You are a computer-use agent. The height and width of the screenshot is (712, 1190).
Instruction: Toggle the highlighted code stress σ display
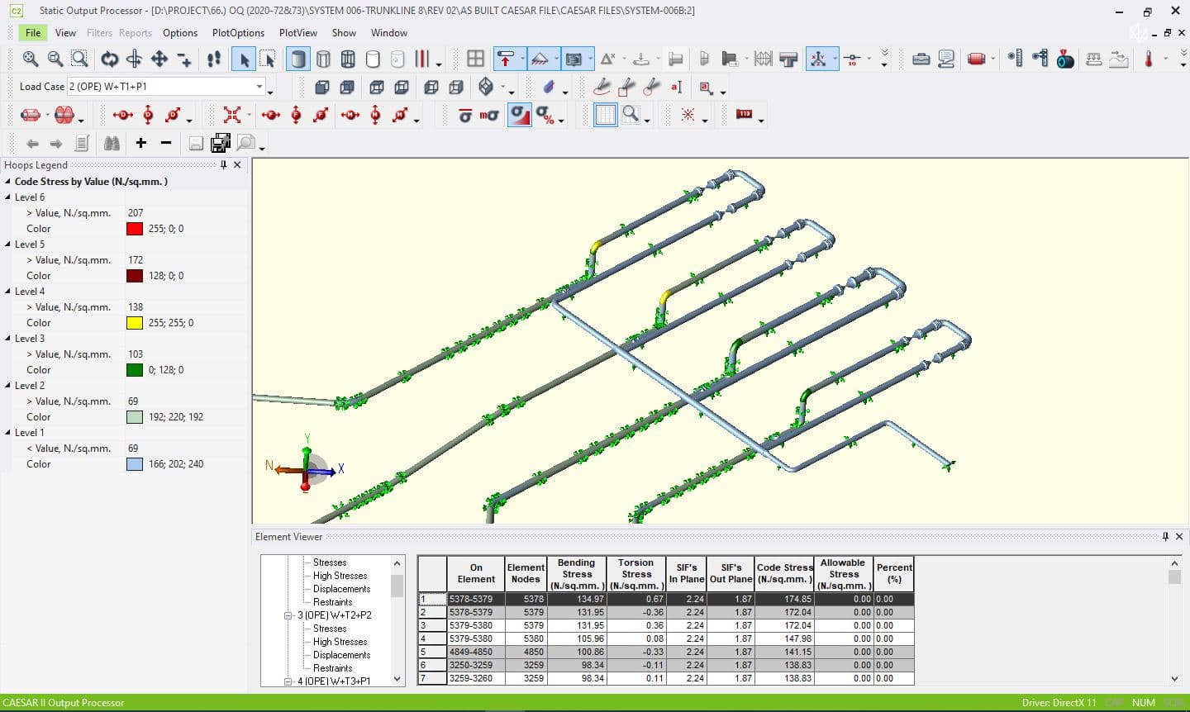tap(519, 116)
